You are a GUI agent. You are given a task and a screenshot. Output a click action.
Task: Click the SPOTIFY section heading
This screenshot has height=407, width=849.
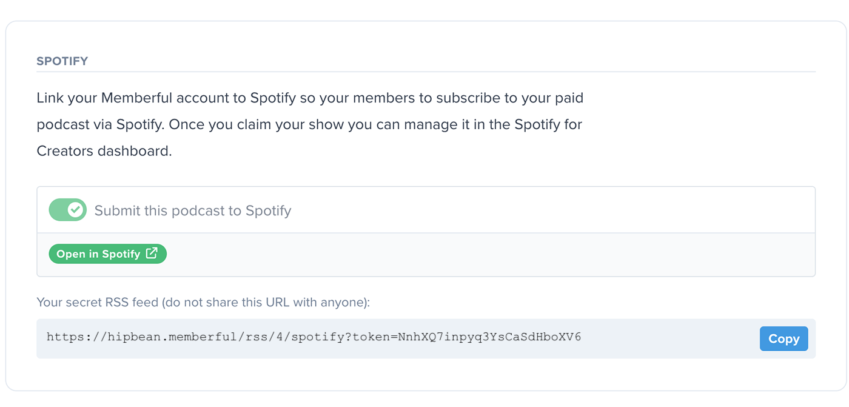[x=62, y=61]
